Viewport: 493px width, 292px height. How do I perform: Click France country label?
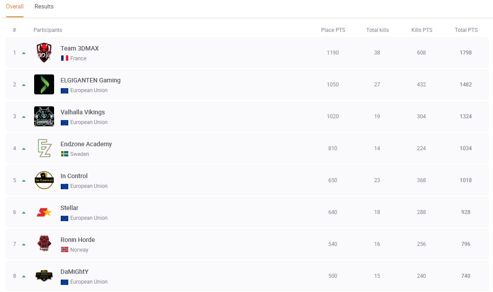coord(78,58)
